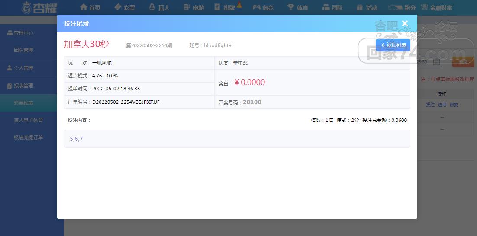Click the ticket icon beside 彩票

pyautogui.click(x=118, y=7)
